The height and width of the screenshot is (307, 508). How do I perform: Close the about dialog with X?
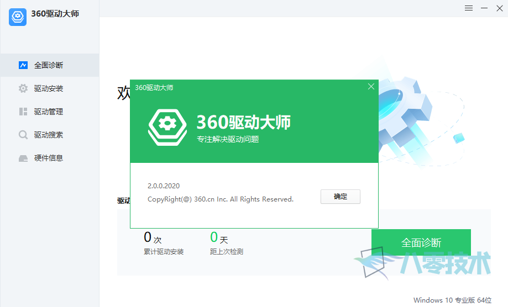[x=371, y=86]
